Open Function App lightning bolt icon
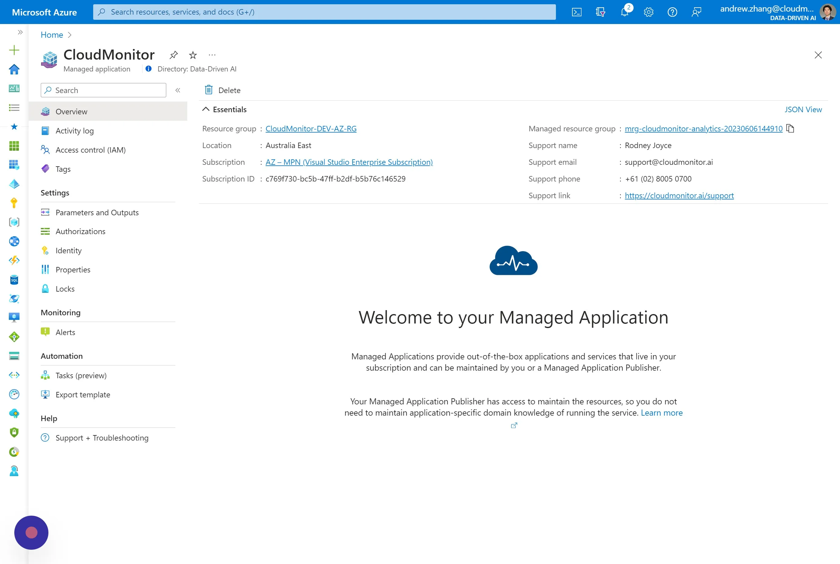The width and height of the screenshot is (840, 564). [14, 261]
